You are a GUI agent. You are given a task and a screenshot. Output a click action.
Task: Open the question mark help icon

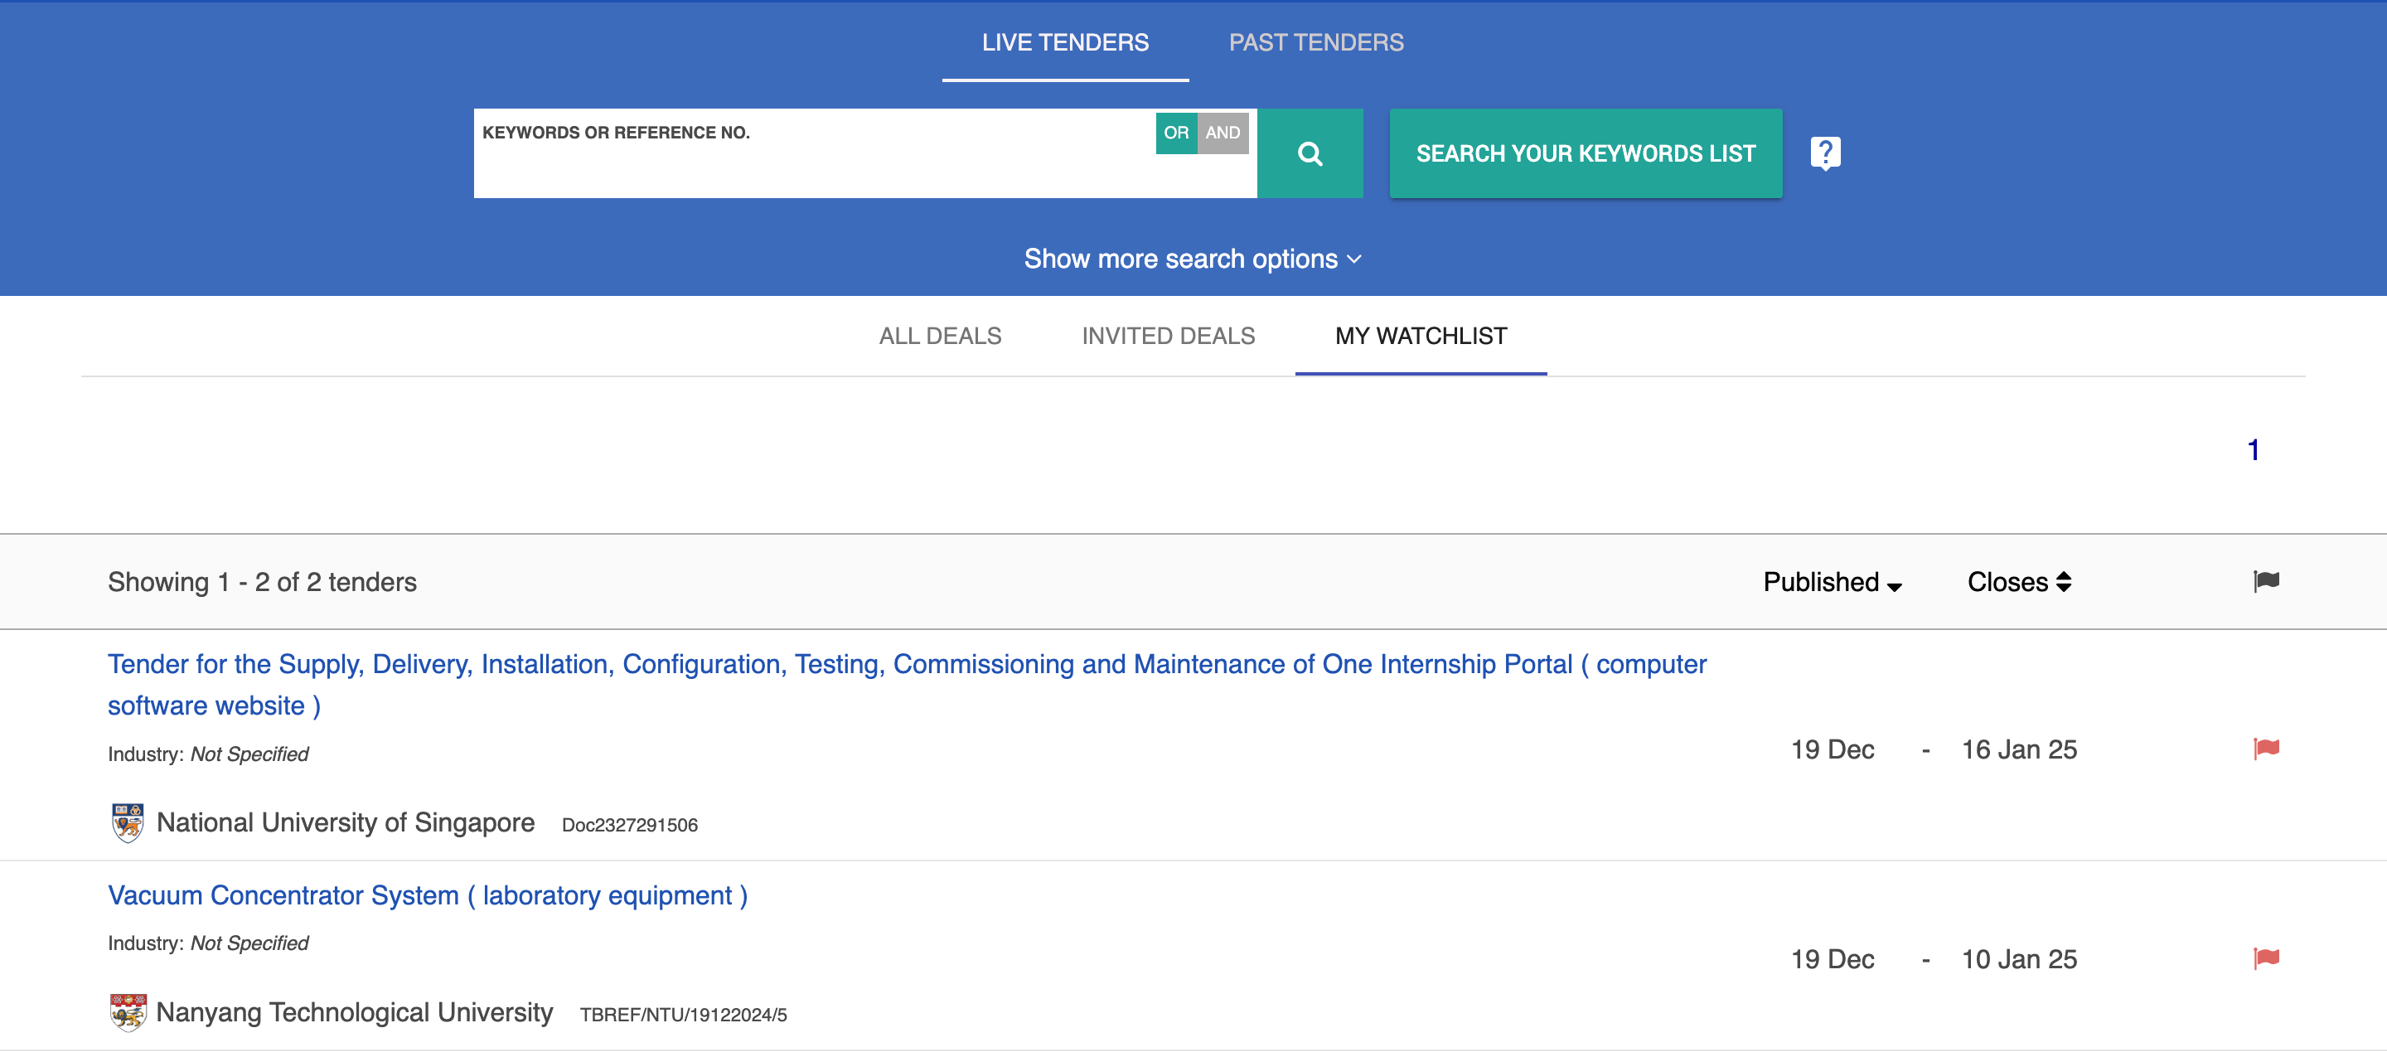click(x=1824, y=153)
